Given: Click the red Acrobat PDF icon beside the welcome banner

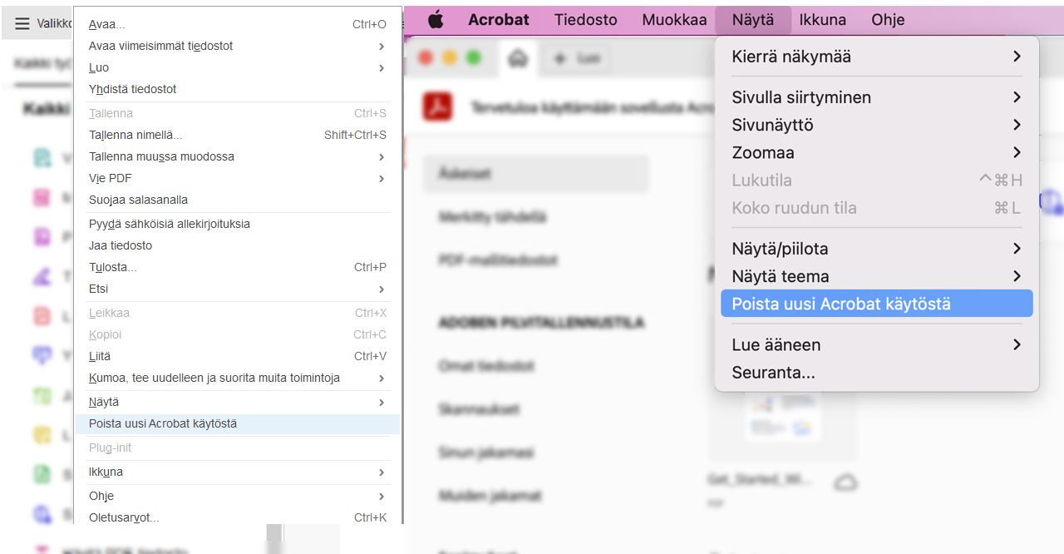Looking at the screenshot, I should (x=440, y=108).
